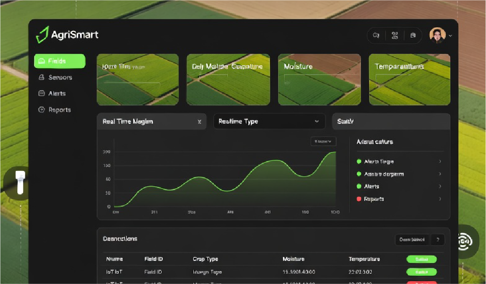This screenshot has height=284, width=486.
Task: Sort by the Crop Type column header
Action: pos(205,259)
